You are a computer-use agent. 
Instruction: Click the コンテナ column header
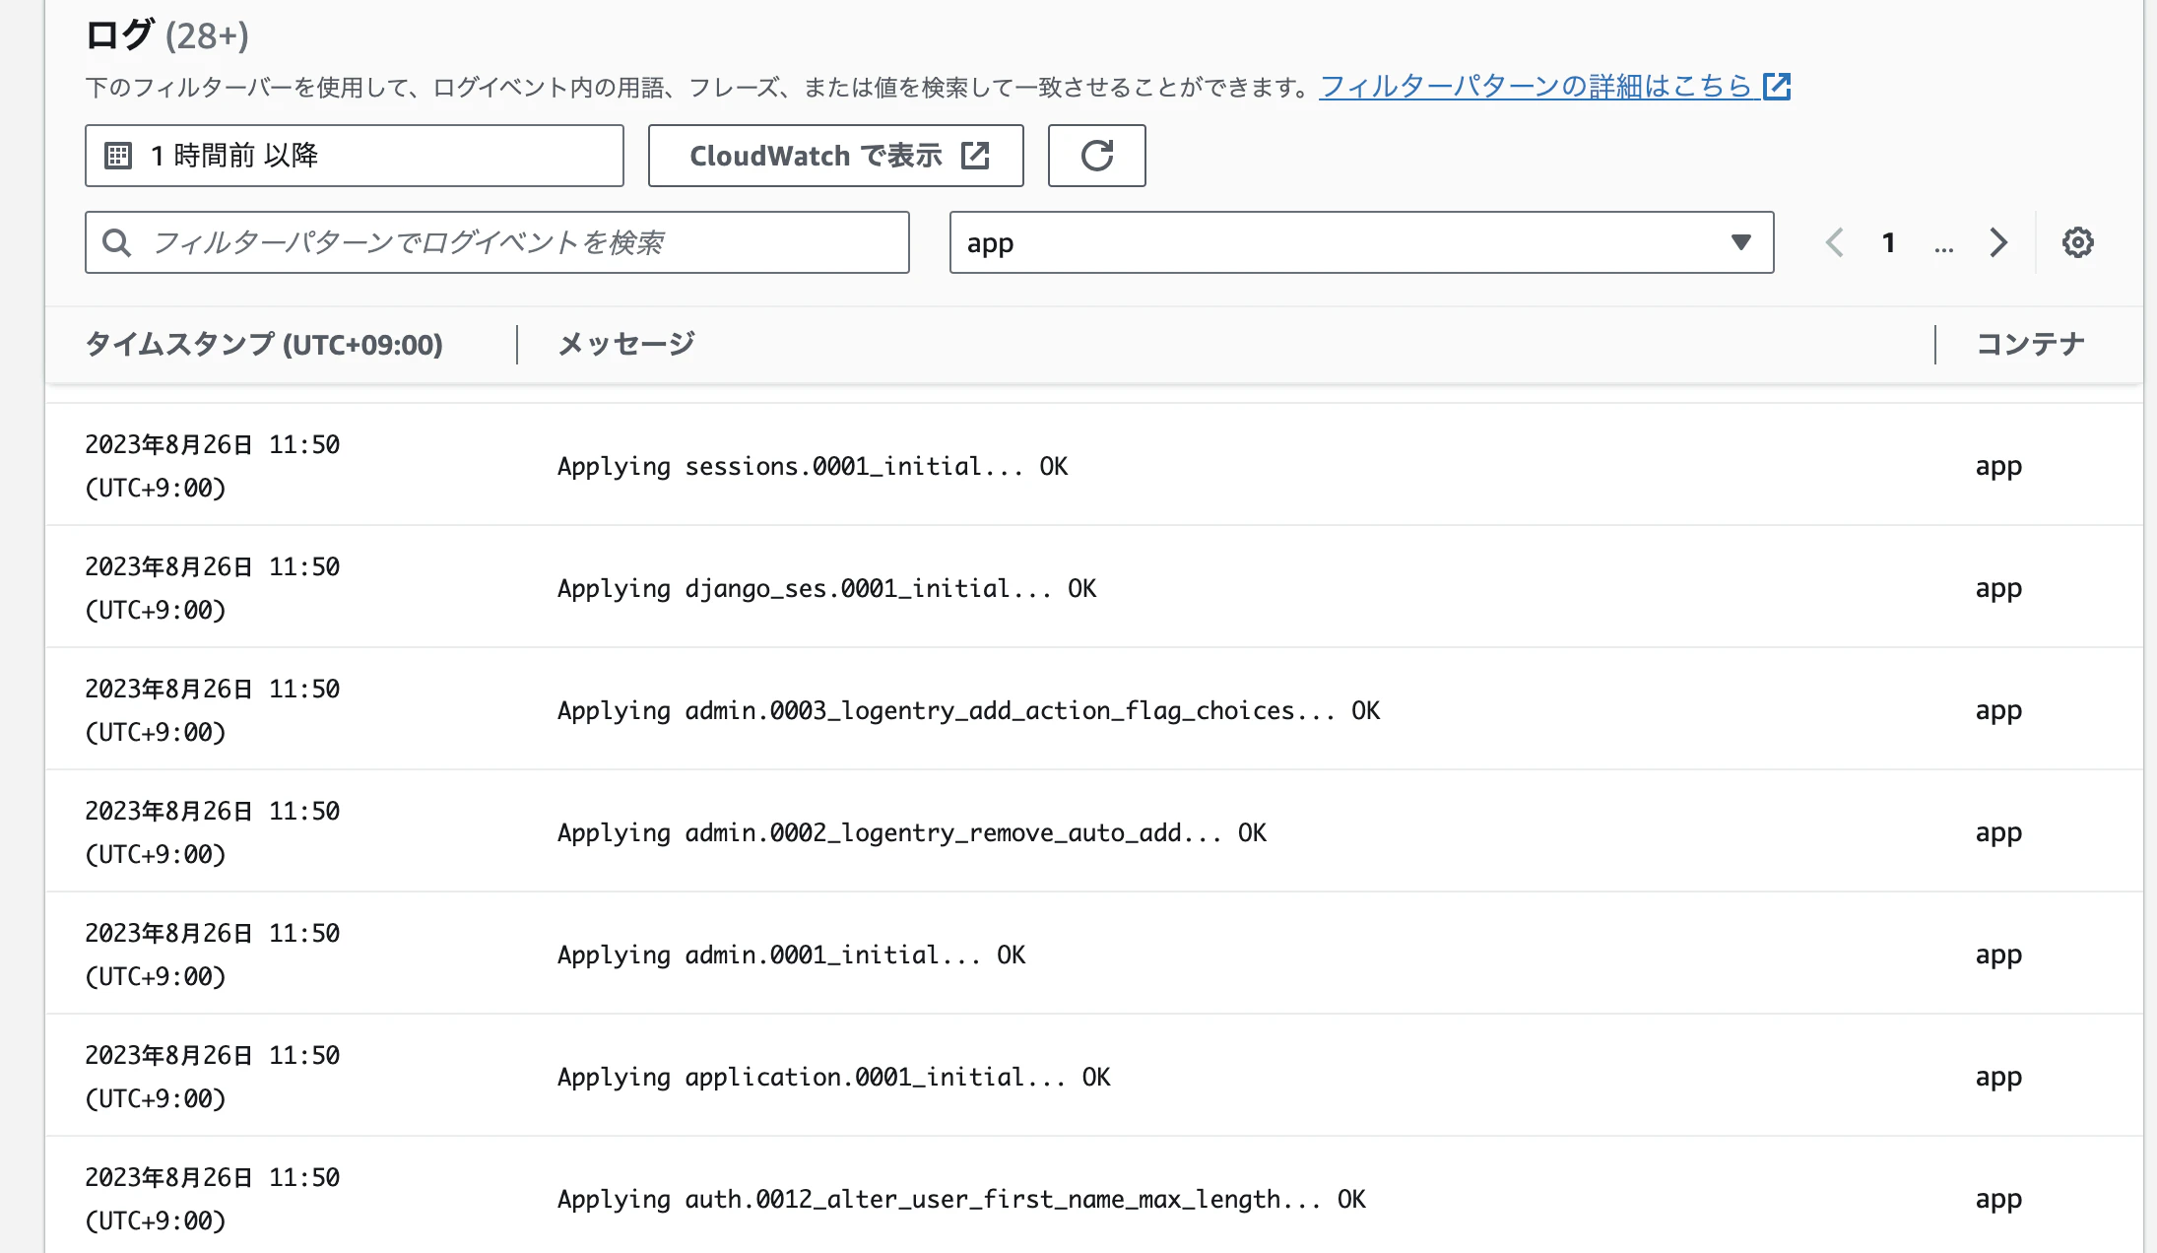(2031, 344)
